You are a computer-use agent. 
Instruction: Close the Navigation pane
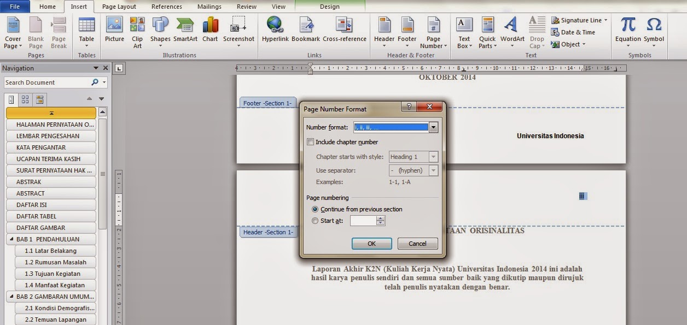[106, 68]
